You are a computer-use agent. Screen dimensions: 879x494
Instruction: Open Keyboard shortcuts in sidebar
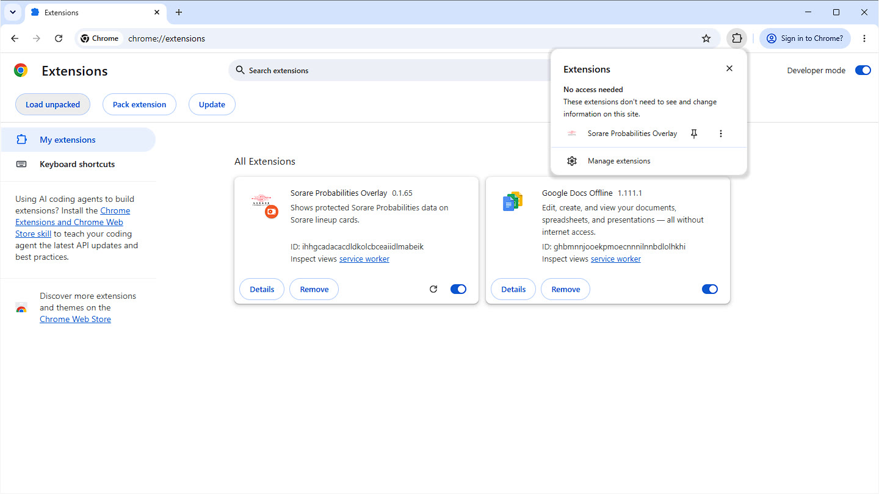click(x=78, y=164)
